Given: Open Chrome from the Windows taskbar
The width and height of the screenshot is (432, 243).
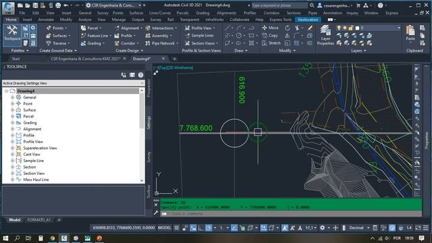Looking at the screenshot, I should point(53,238).
